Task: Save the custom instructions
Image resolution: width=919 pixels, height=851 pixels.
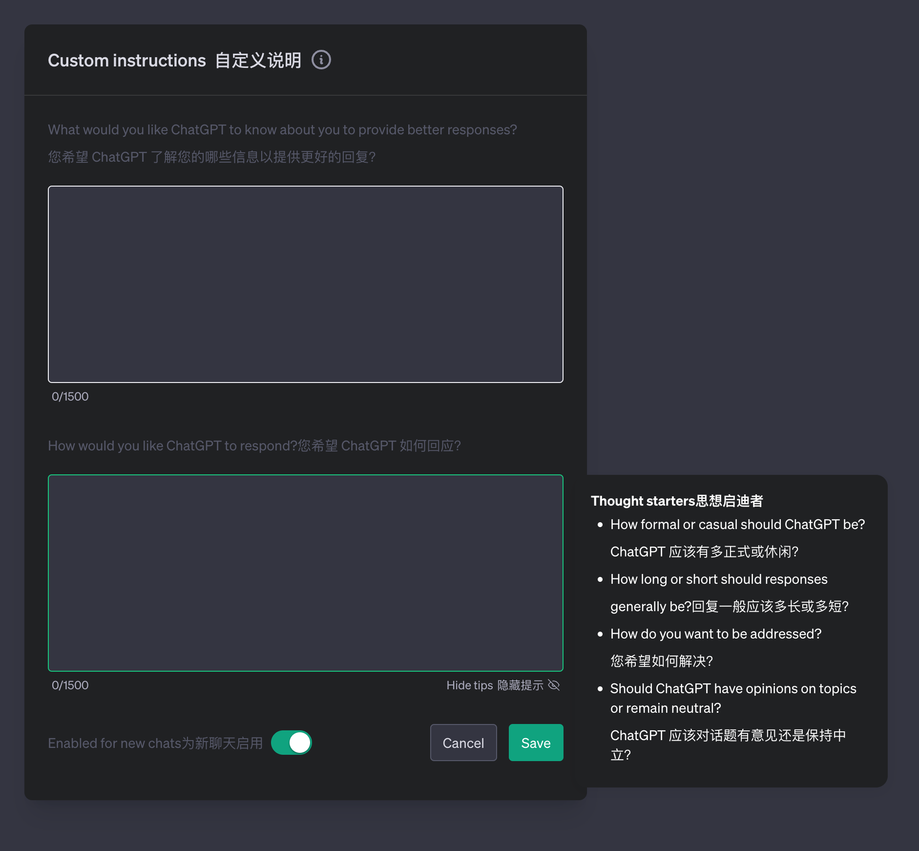Action: (536, 743)
